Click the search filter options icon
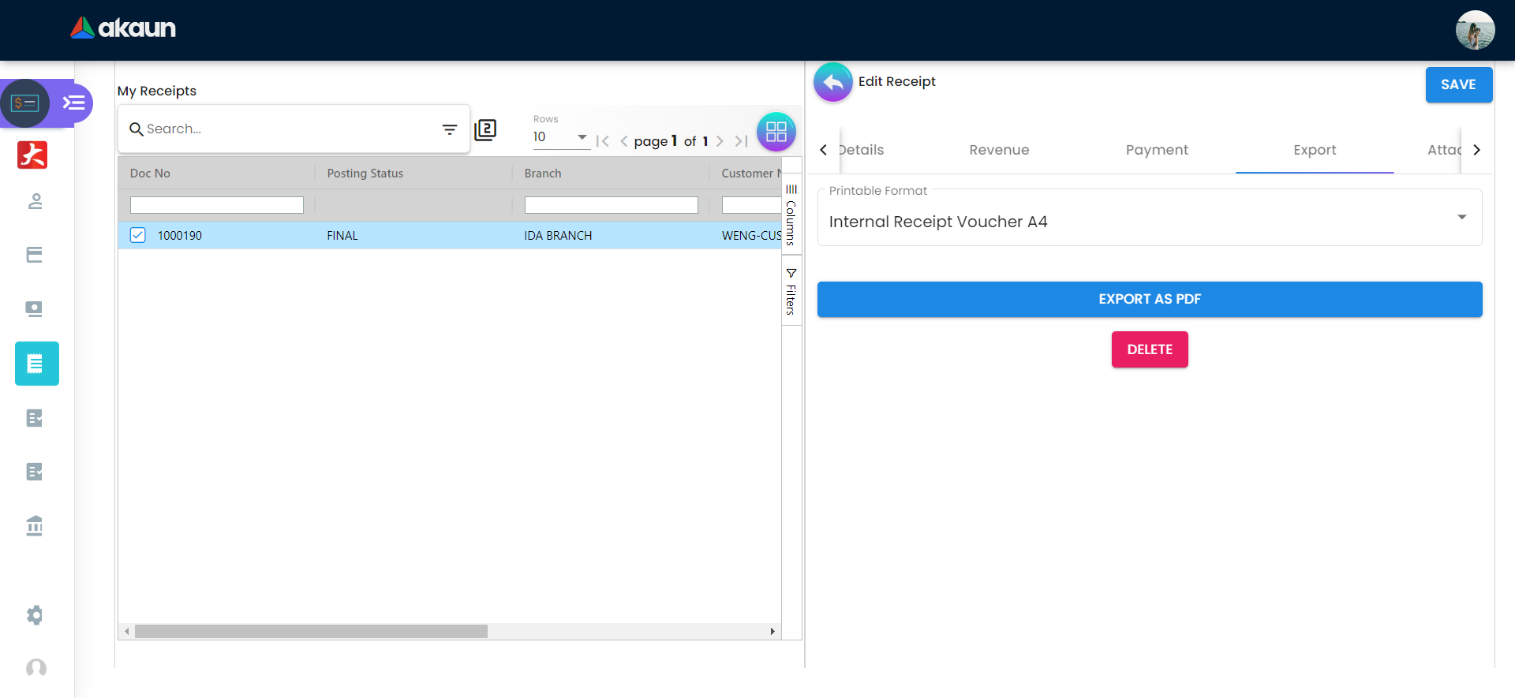This screenshot has width=1515, height=698. [449, 129]
